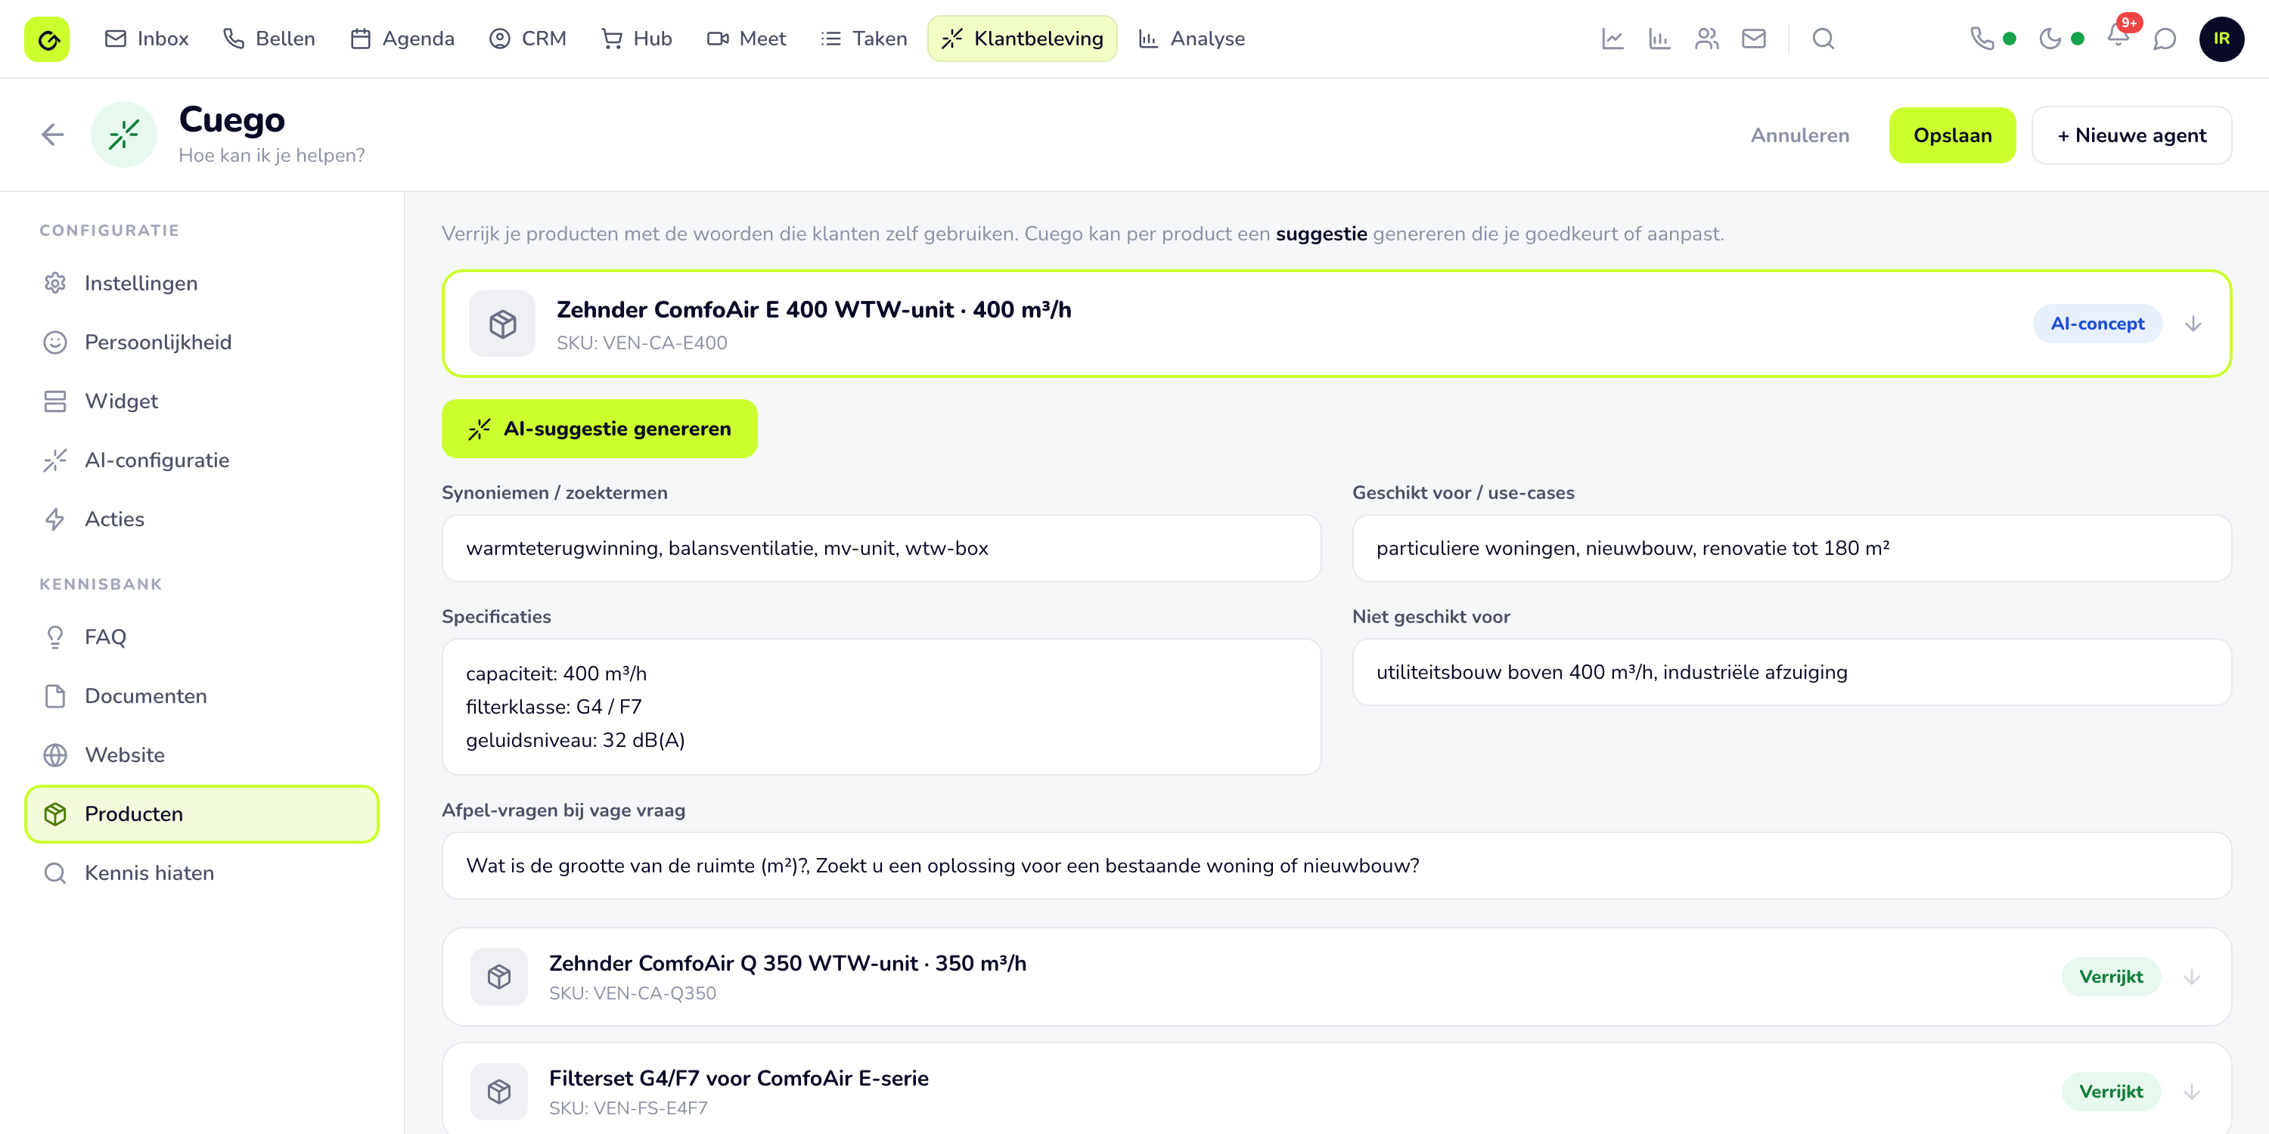Click the Opslaan button

1952,135
